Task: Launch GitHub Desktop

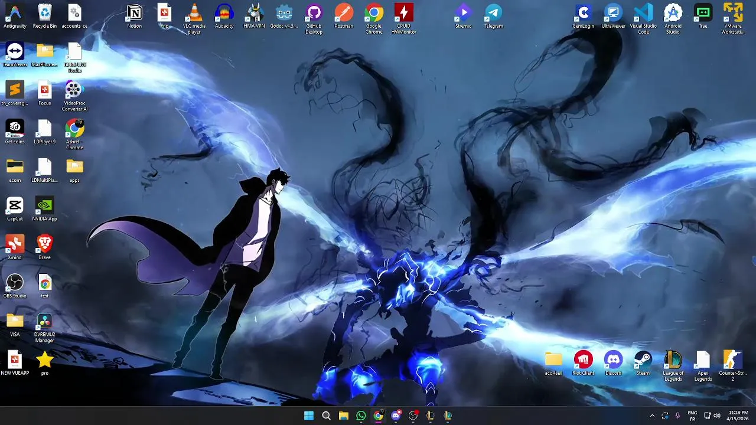Action: coord(314,19)
